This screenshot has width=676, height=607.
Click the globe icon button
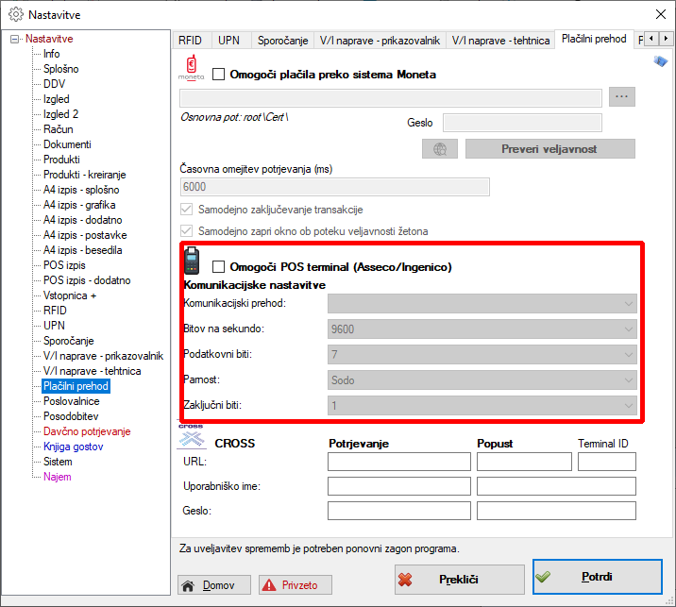coord(439,149)
